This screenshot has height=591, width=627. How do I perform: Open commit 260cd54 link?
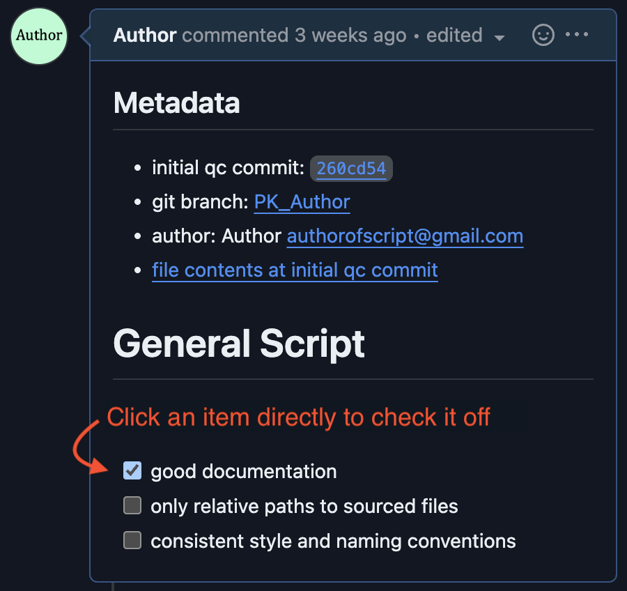[351, 169]
